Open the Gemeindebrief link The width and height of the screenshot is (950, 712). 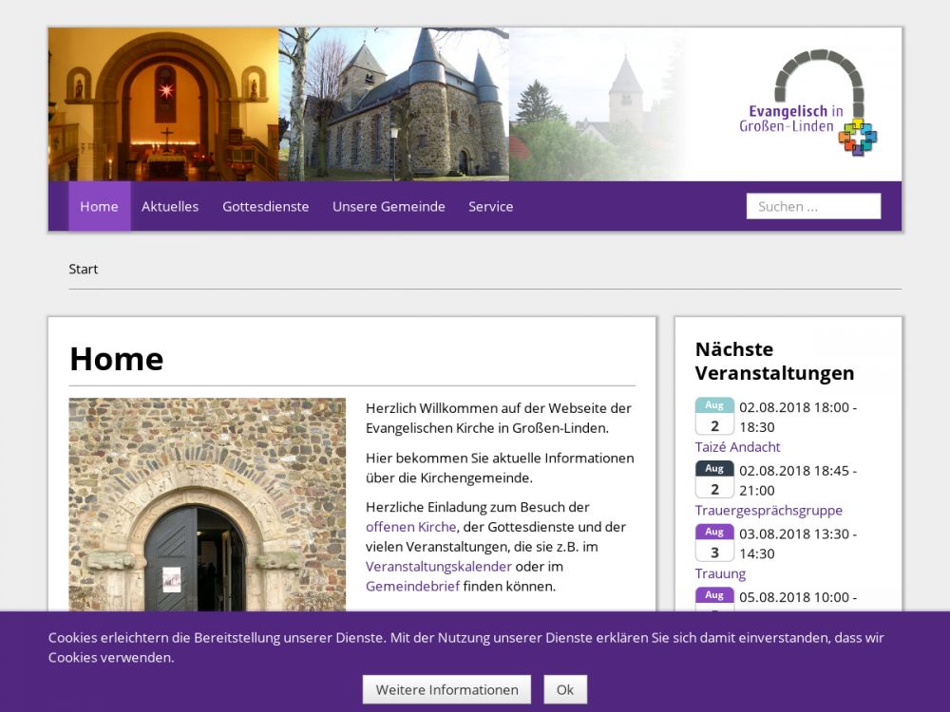pyautogui.click(x=412, y=587)
